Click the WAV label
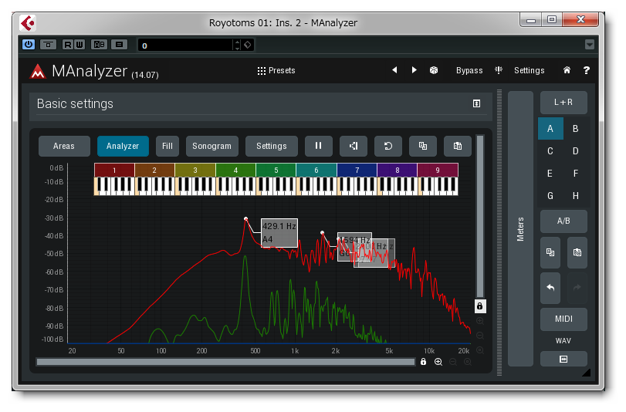 click(x=563, y=340)
